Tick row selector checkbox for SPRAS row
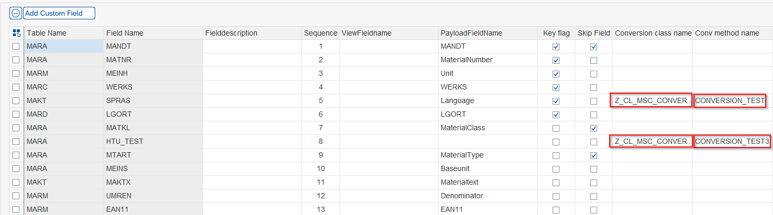Screen dimensions: 773x215 16,101
